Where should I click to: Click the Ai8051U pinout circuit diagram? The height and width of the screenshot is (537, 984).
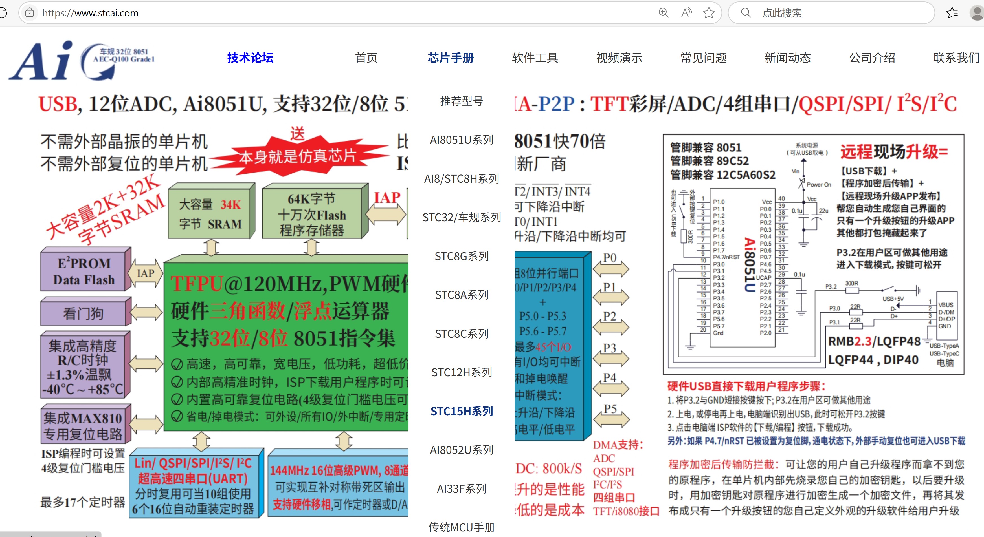click(x=814, y=254)
